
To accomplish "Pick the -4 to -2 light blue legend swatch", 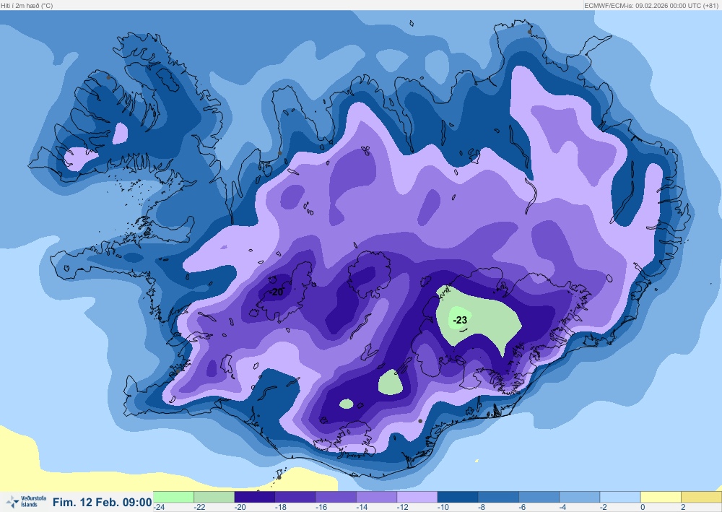I will click(x=580, y=497).
